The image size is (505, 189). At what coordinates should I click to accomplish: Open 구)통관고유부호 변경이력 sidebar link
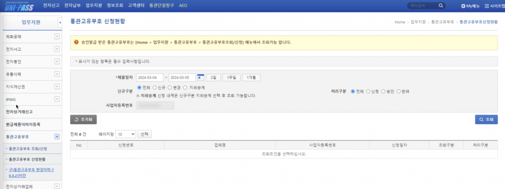coord(31,173)
